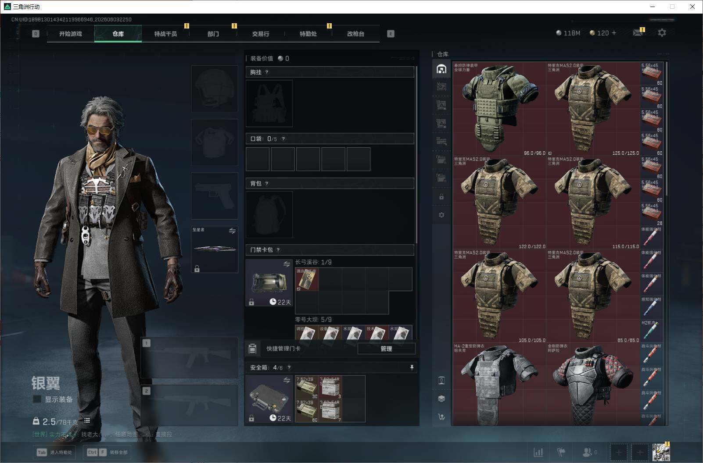Select the 7.62x54R ammo stack of 7
Viewport: 703px width, 463px height.
tap(330, 411)
